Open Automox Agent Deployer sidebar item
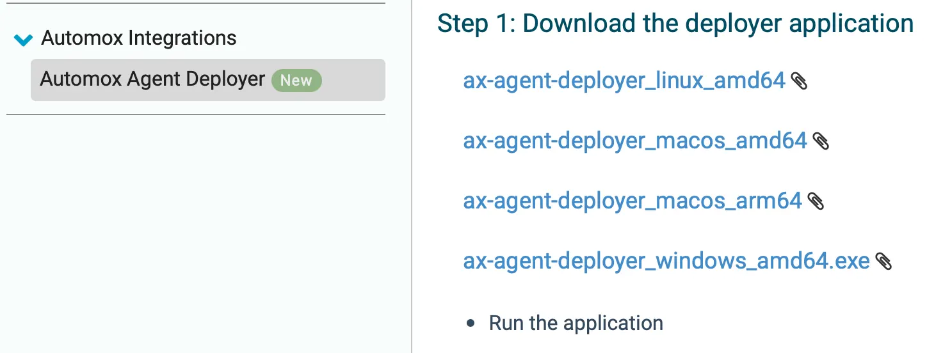Screen dimensions: 927x353 (152, 79)
